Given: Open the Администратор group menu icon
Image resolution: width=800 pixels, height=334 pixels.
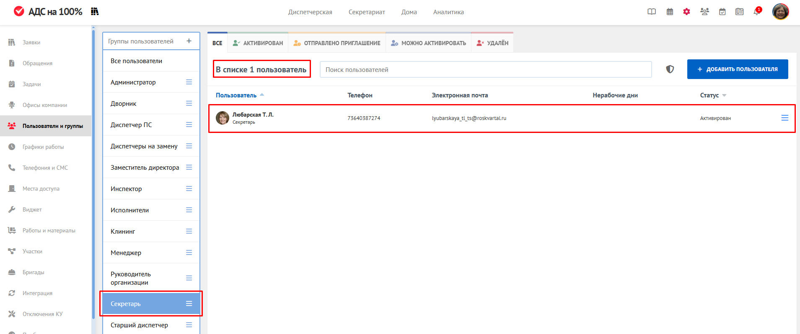Looking at the screenshot, I should click(189, 82).
